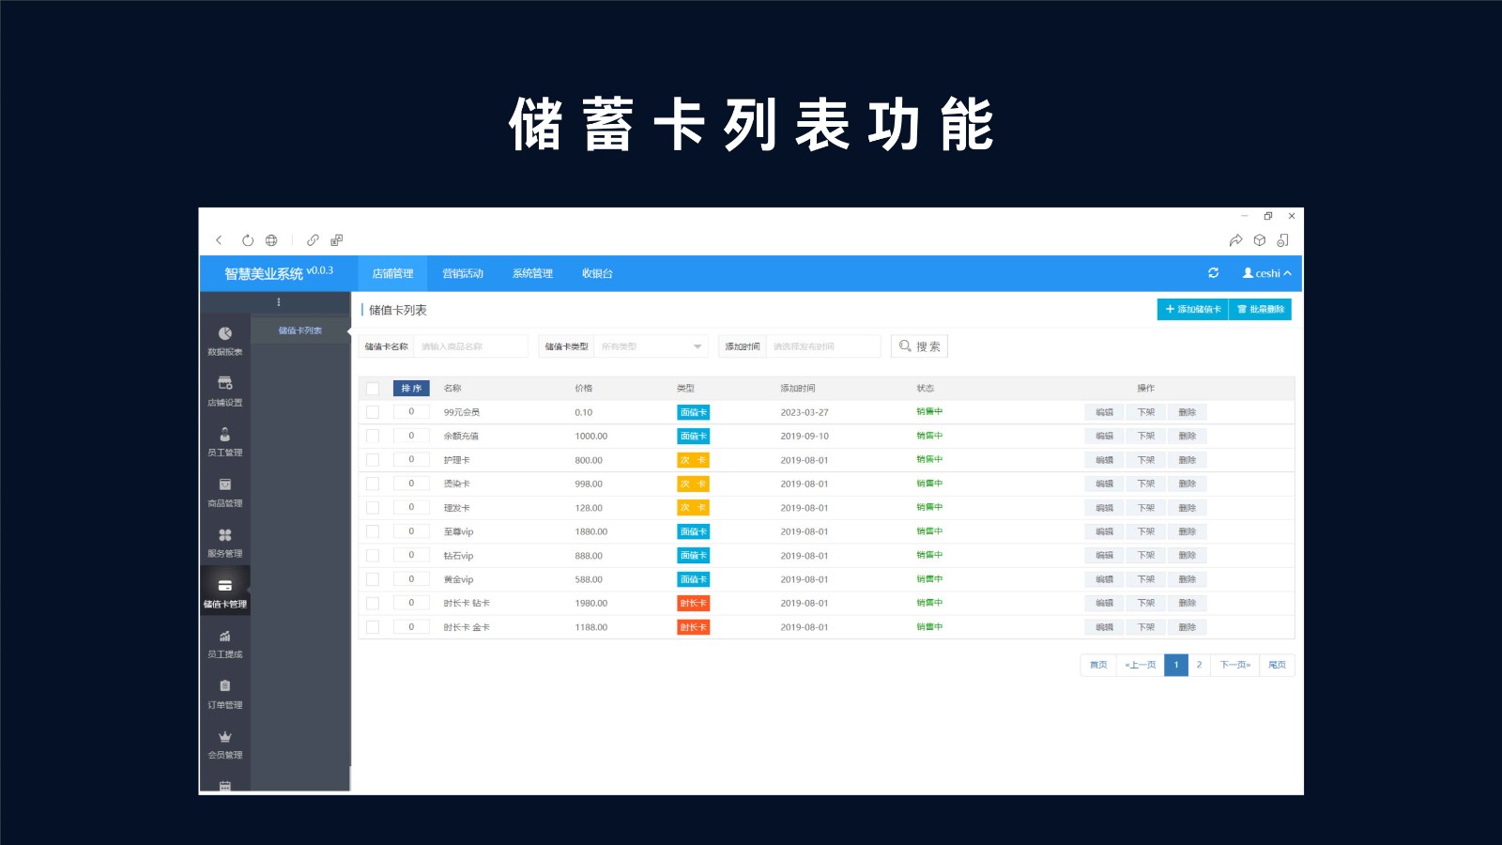This screenshot has height=845, width=1502.
Task: Click the 搜索 button
Action: [x=919, y=346]
